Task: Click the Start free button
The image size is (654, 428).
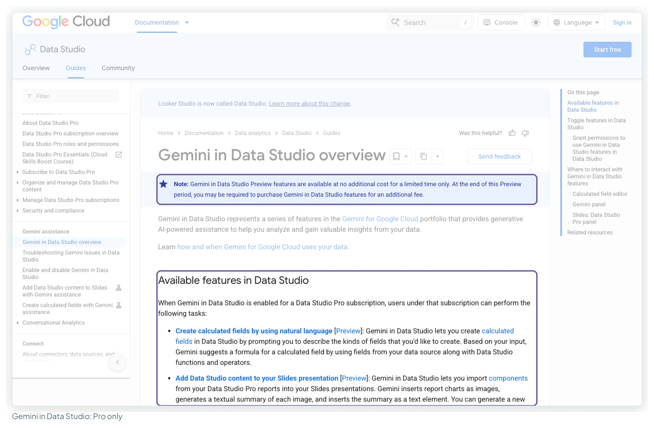Action: click(607, 49)
